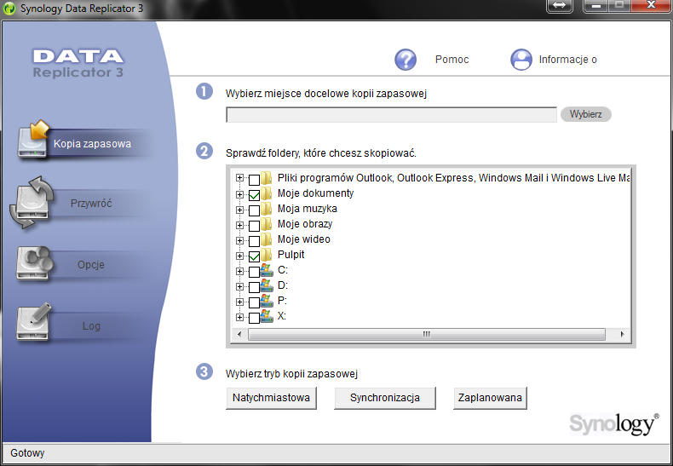The height and width of the screenshot is (466, 673).
Task: Minimize the Data Replicator window
Action: pos(595,6)
